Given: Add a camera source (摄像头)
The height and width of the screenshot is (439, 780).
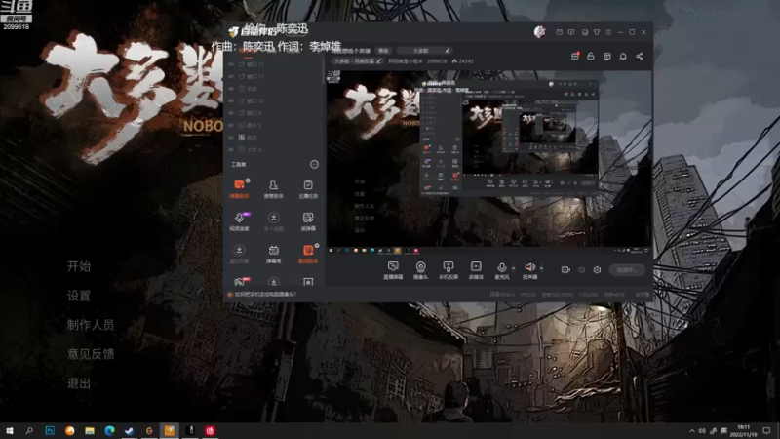Looking at the screenshot, I should point(420,270).
